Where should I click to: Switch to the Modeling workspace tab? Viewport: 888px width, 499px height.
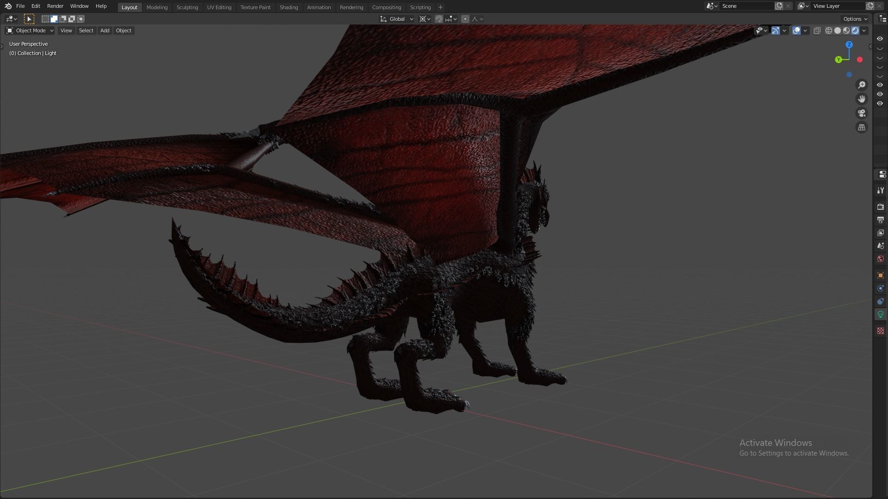coord(157,7)
